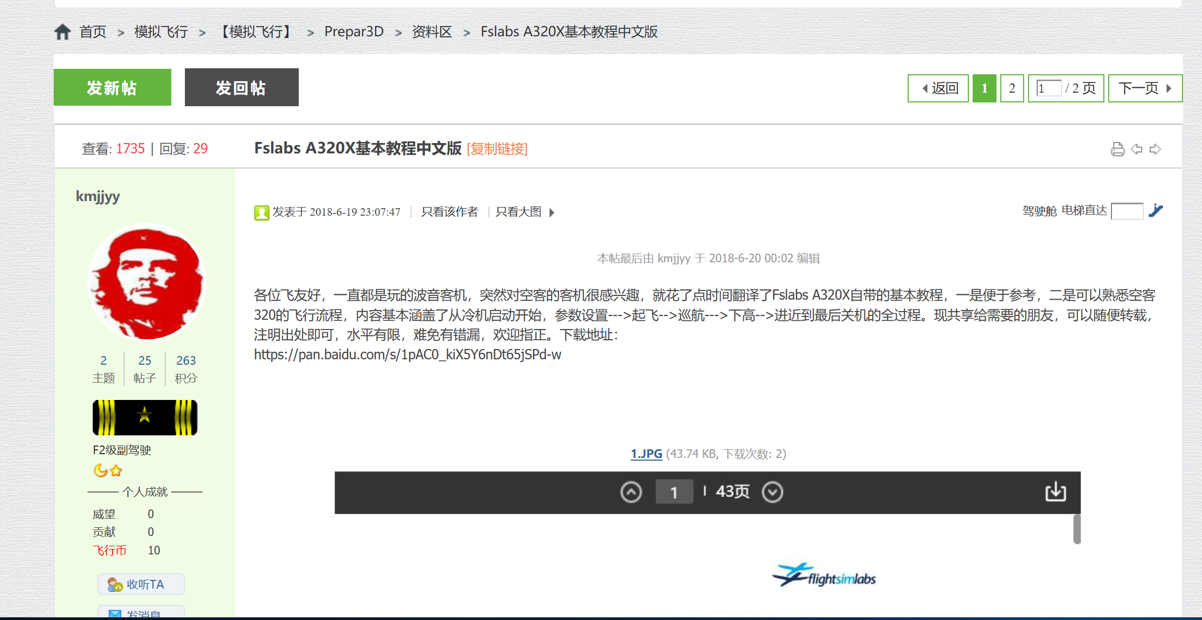This screenshot has width=1202, height=620.
Task: Click 贡献 contribution label
Action: pos(104,532)
